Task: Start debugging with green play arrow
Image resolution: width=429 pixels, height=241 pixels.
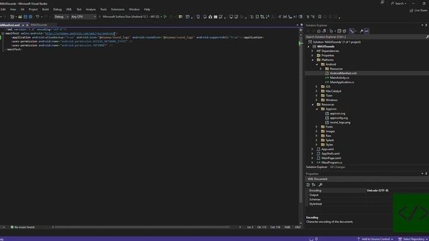Action: (x=165, y=17)
